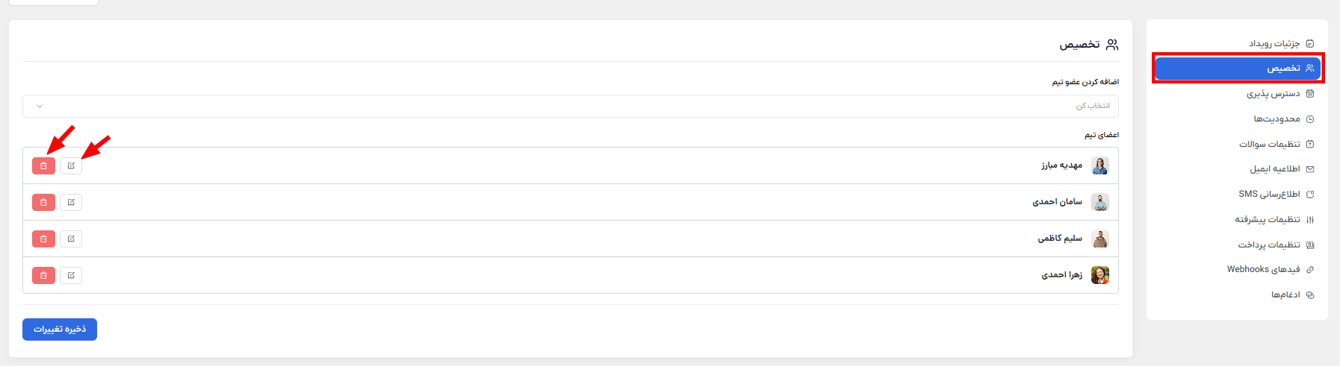Delete team member مهدیه مبارز
1340x366 pixels.
pyautogui.click(x=43, y=165)
